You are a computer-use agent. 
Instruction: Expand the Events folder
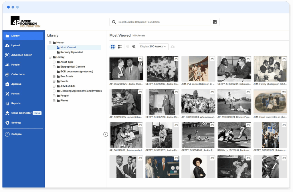(54, 81)
